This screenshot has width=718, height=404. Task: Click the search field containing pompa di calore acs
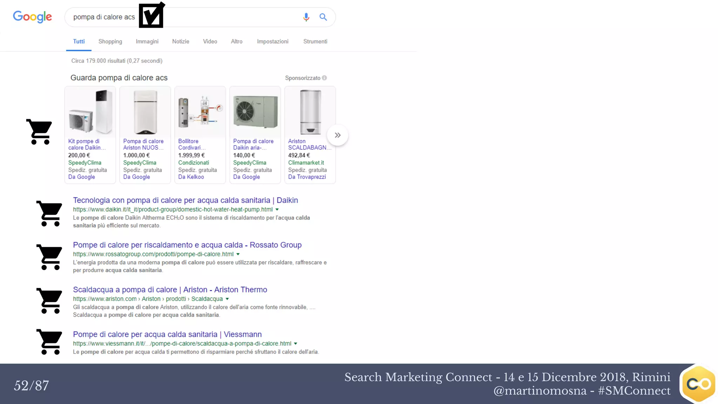200,17
